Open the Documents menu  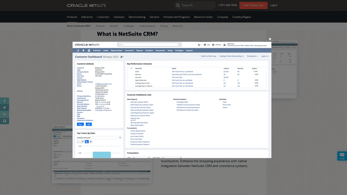[160, 51]
